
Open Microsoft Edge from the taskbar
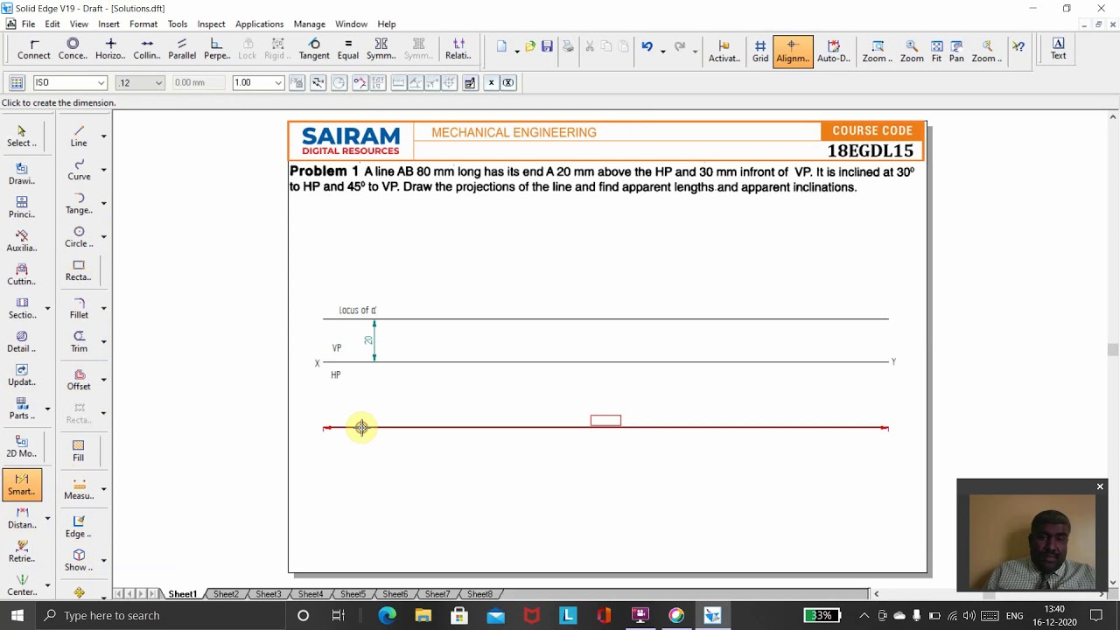click(x=387, y=615)
